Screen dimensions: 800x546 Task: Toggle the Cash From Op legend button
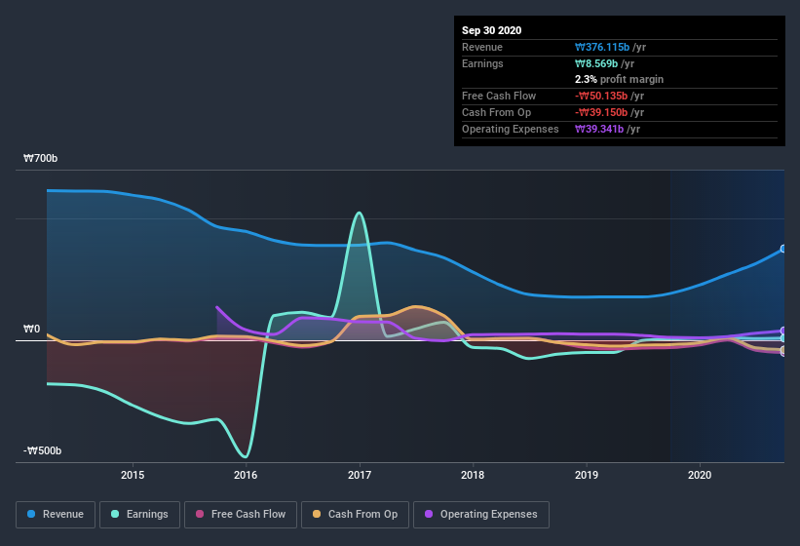coord(355,515)
